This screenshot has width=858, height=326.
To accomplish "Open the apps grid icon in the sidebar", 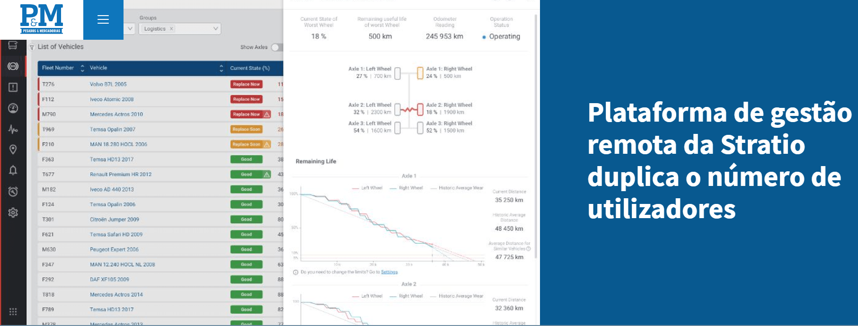I will 13,311.
